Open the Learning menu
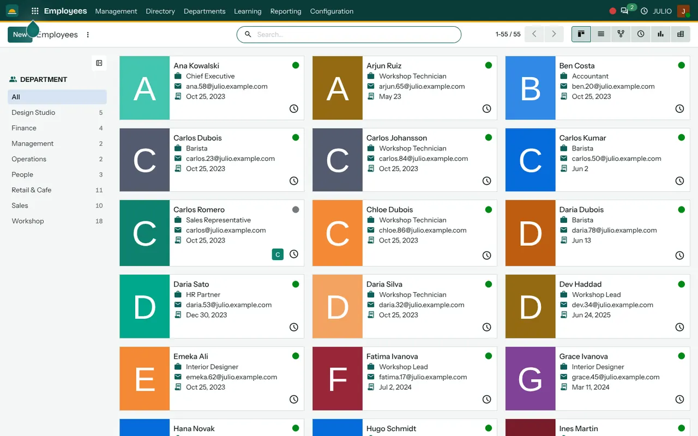The width and height of the screenshot is (698, 436). point(248,11)
